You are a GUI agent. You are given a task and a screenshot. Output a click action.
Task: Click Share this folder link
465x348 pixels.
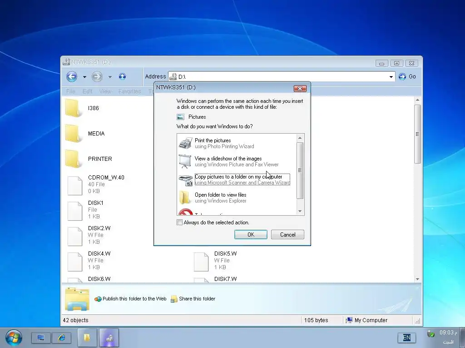[x=193, y=299]
